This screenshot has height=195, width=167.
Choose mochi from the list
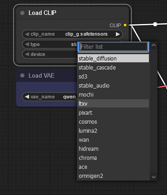tap(113, 95)
